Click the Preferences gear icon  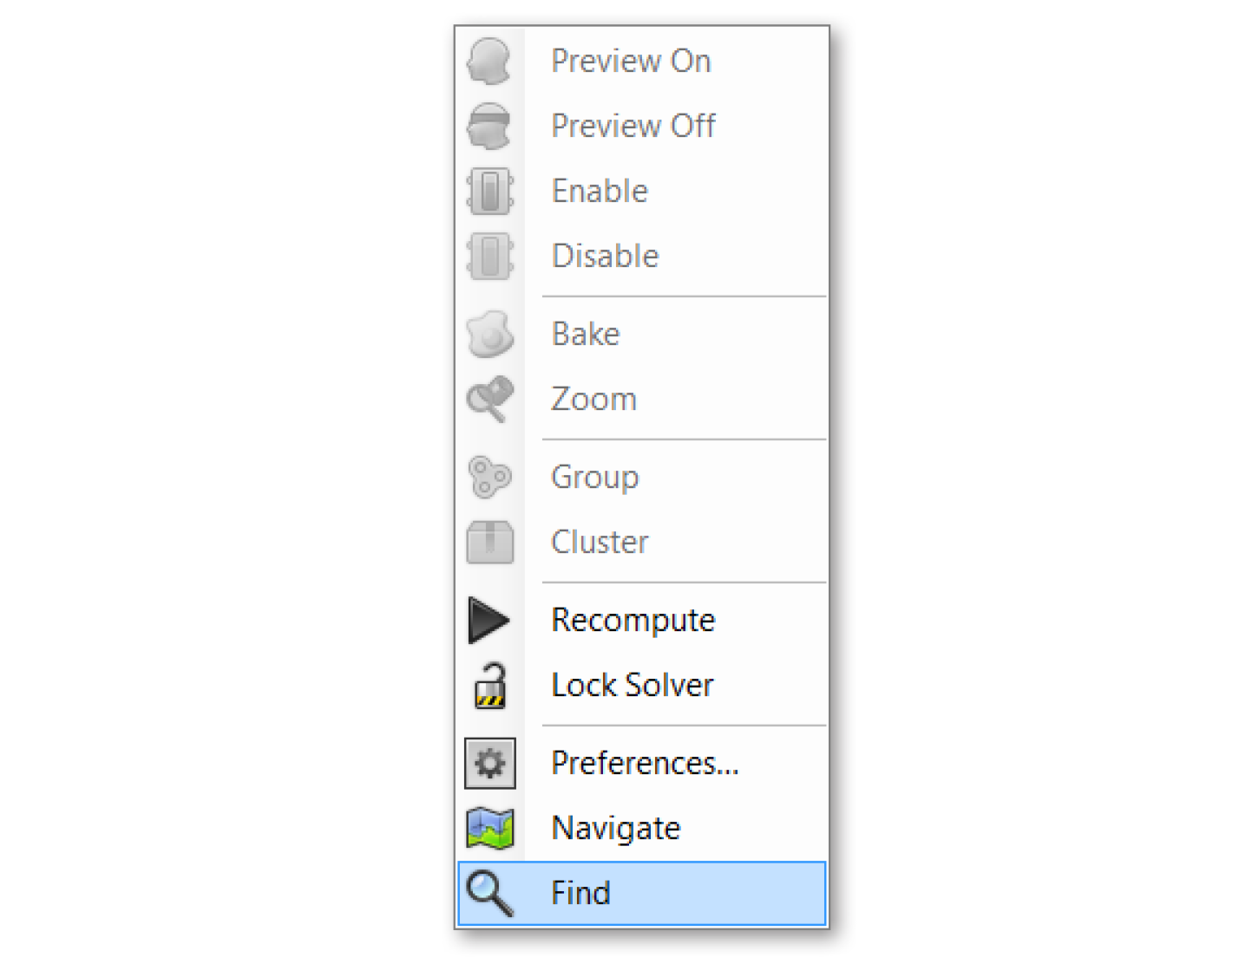coord(489,764)
